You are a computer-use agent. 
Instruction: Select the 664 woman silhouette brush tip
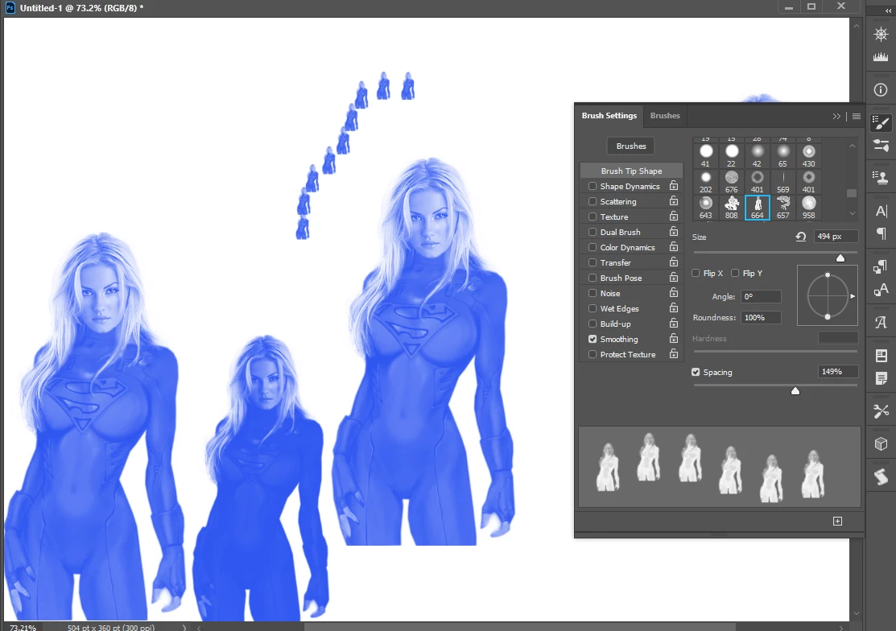(758, 208)
